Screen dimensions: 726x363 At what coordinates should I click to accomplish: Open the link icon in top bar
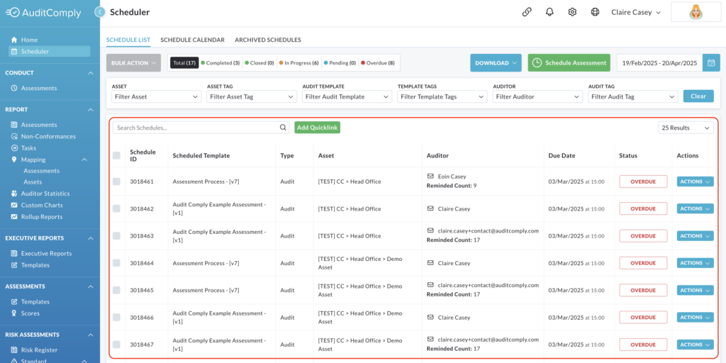[x=527, y=13]
